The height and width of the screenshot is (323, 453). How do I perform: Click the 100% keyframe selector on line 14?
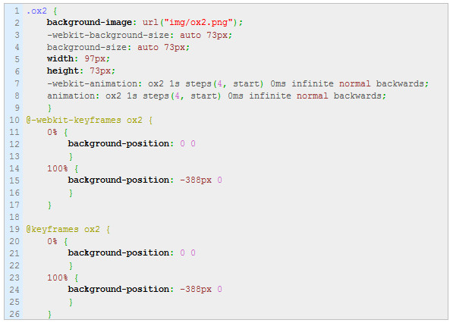(x=57, y=168)
